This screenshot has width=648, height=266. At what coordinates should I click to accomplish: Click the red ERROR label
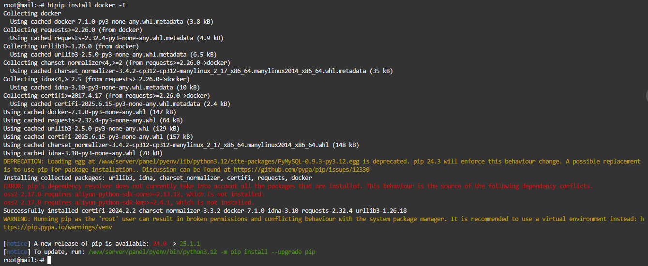pos(13,186)
